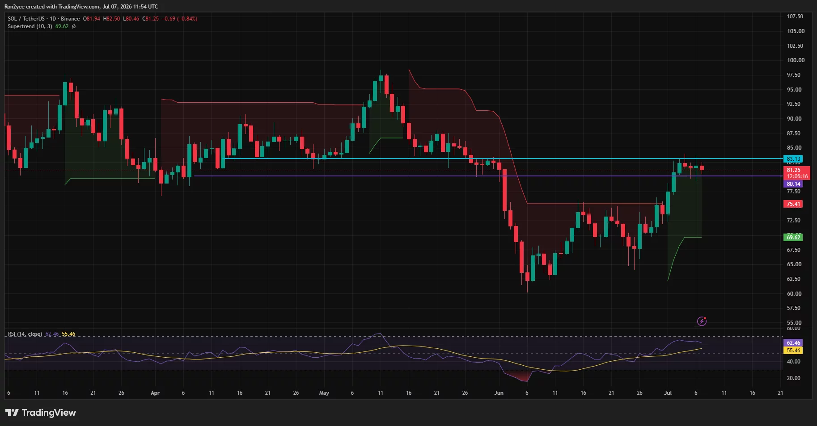Click the 55.00 price axis label
Viewport: 817px width, 426px height.
point(794,323)
